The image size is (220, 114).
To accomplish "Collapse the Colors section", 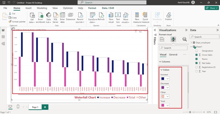I will coord(165,70).
